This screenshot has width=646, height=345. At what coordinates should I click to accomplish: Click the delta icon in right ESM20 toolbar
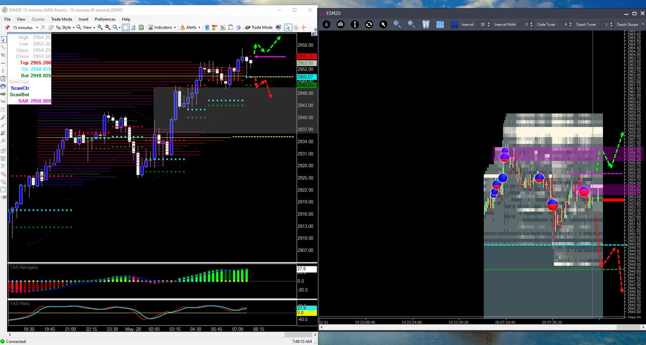pyautogui.click(x=326, y=24)
